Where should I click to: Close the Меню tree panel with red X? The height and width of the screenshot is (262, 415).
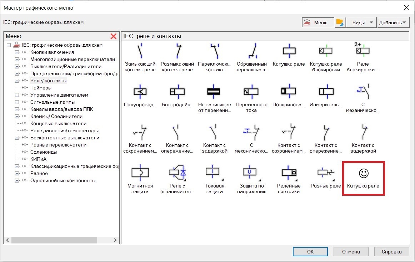(x=114, y=36)
